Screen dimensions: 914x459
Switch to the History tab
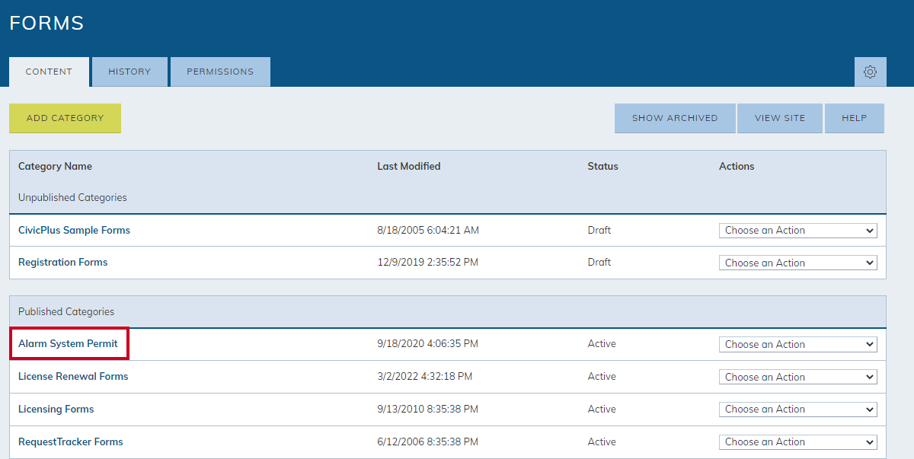click(x=129, y=72)
